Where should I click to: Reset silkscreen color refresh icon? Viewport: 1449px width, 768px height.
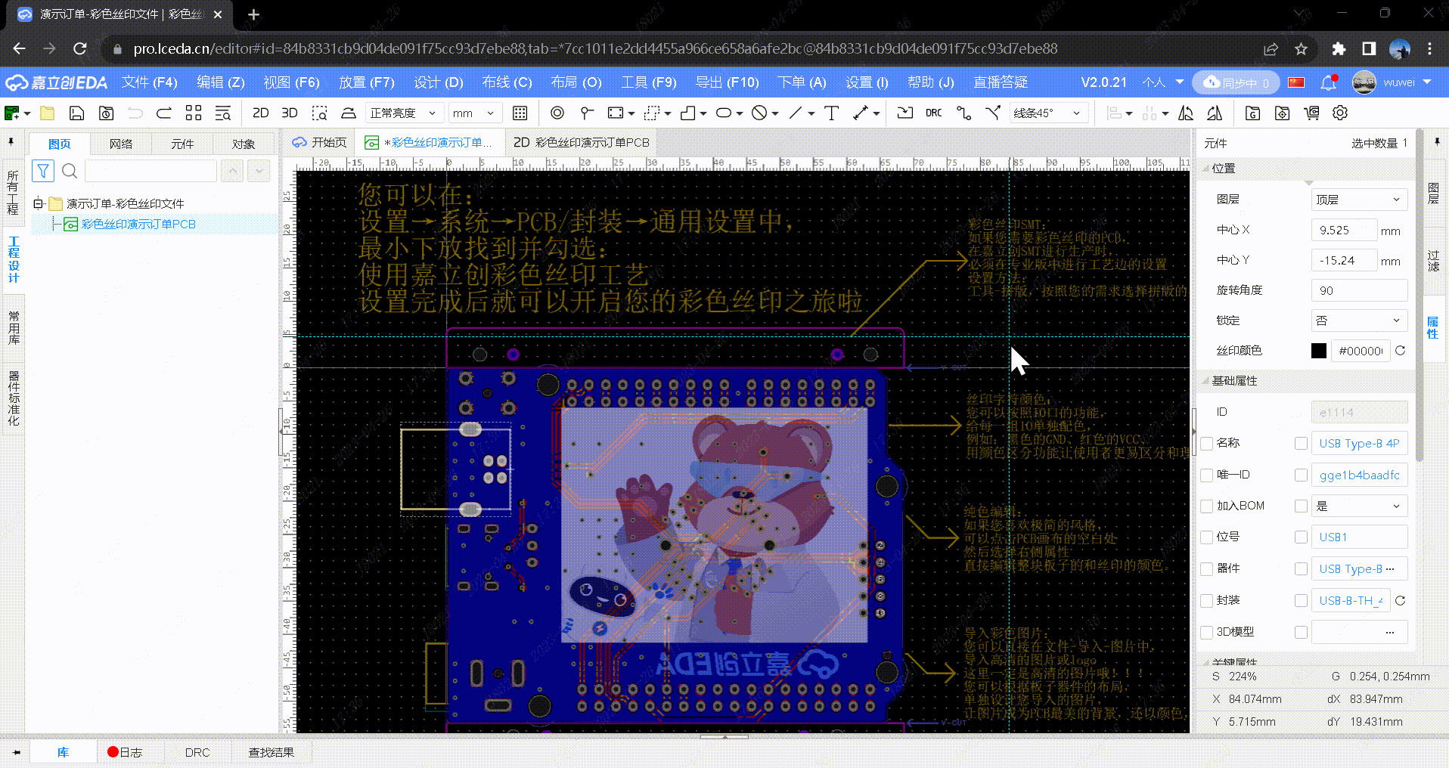[1400, 351]
